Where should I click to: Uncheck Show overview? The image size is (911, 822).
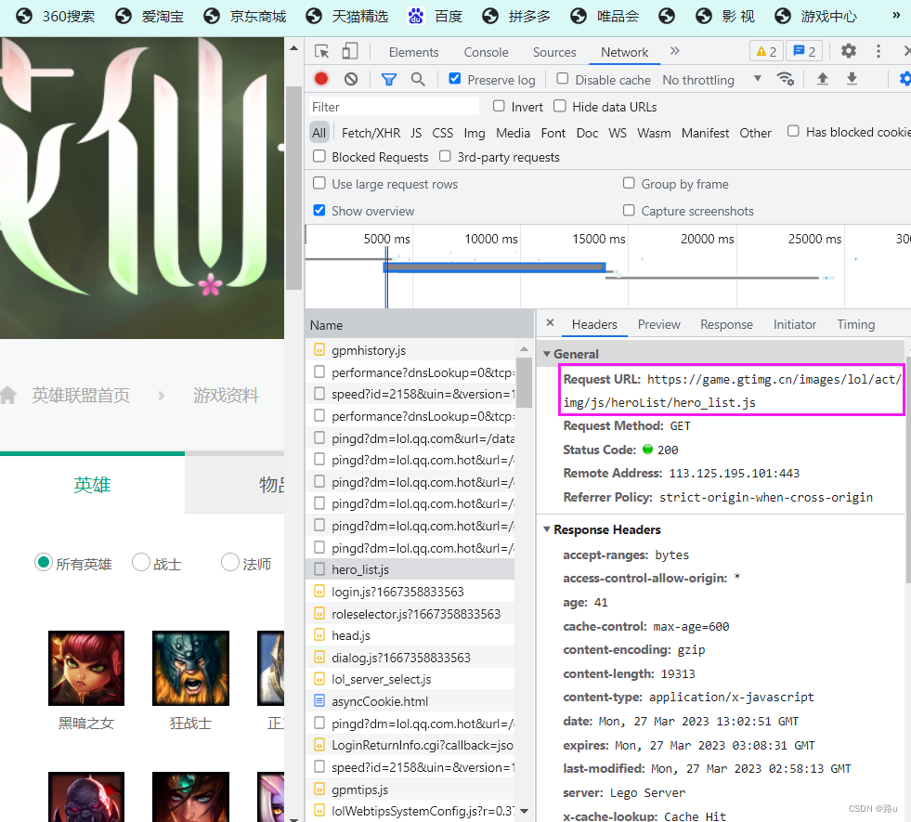[319, 210]
